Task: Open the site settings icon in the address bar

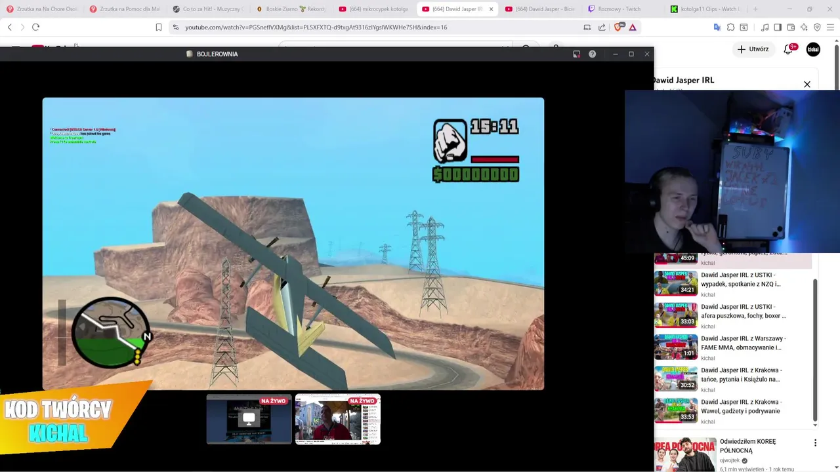Action: (175, 27)
